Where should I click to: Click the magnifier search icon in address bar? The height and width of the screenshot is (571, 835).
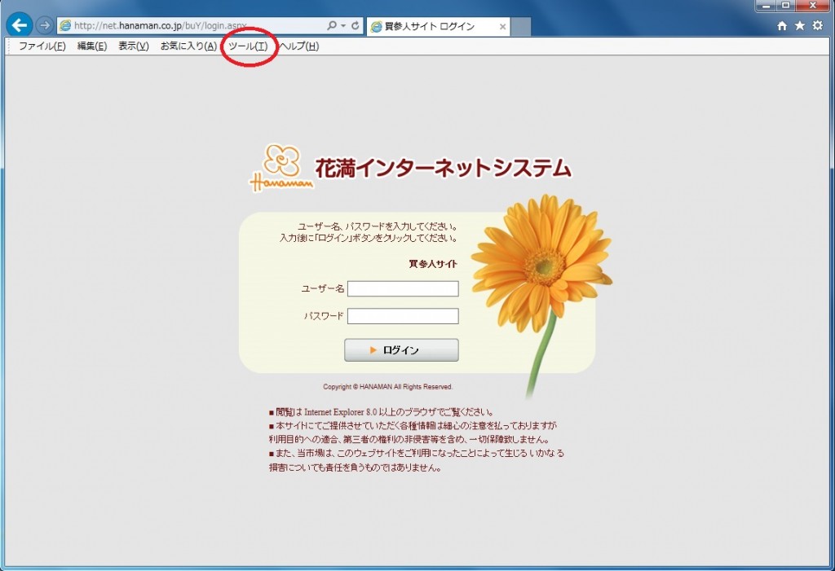click(x=332, y=26)
